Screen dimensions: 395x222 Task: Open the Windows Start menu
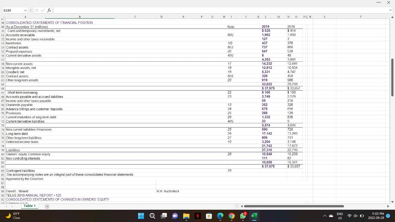pos(141,216)
